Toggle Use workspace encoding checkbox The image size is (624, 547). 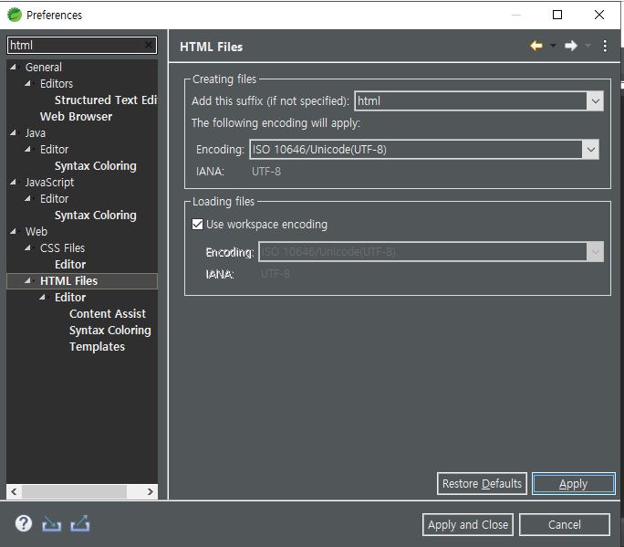tap(198, 225)
